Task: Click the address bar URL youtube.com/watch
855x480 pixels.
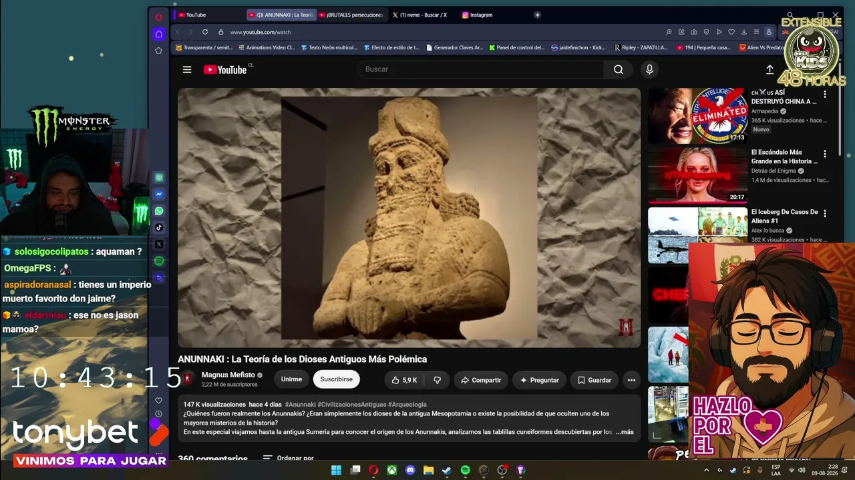Action: point(261,32)
